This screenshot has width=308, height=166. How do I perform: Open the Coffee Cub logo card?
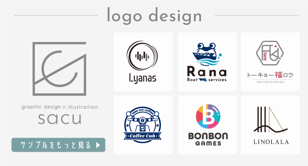pos(143,125)
